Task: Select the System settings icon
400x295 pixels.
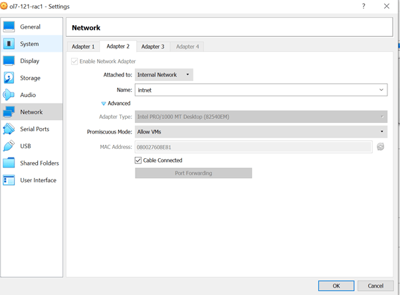Action: point(9,44)
